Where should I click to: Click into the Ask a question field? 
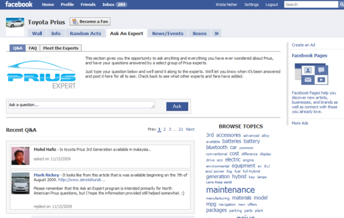(81, 105)
